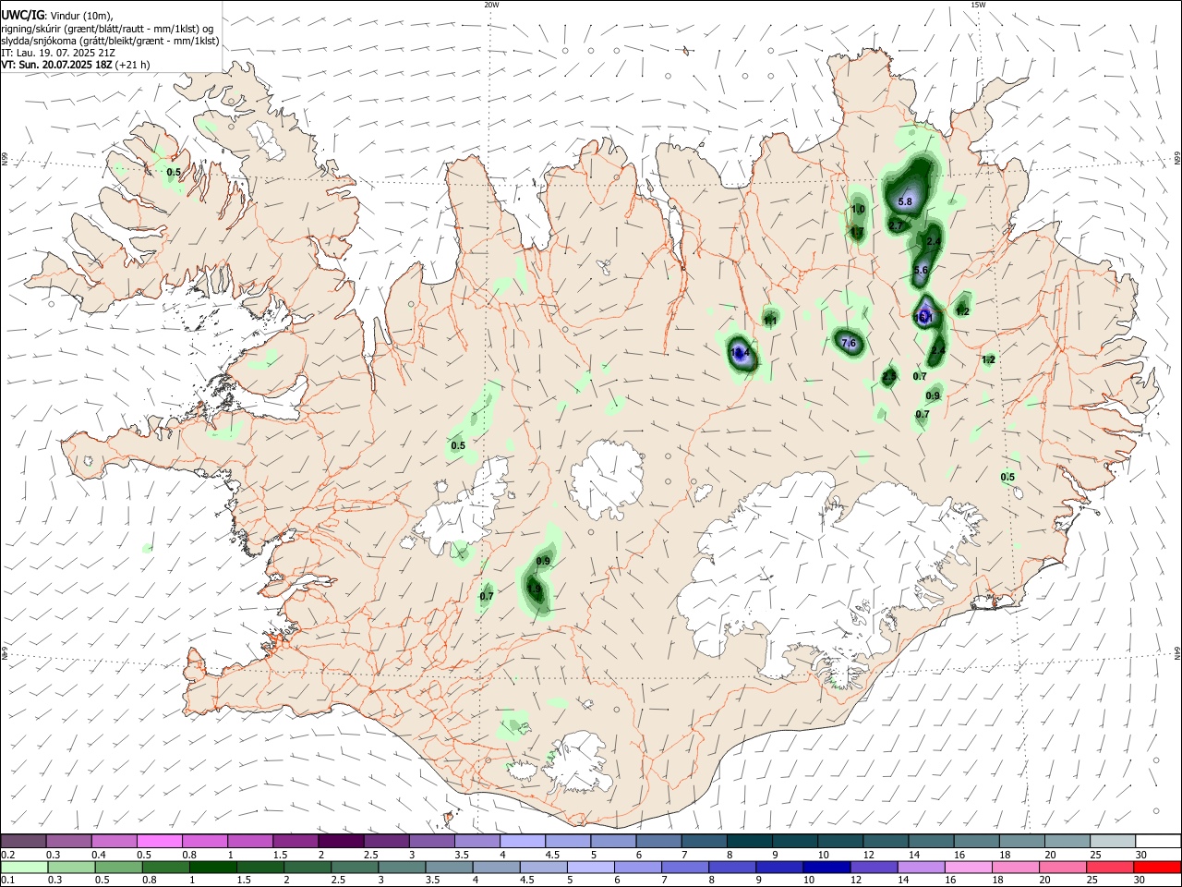Click the dark teal swatch between 8 and 9, upper legend
The height and width of the screenshot is (887, 1182).
tap(749, 842)
